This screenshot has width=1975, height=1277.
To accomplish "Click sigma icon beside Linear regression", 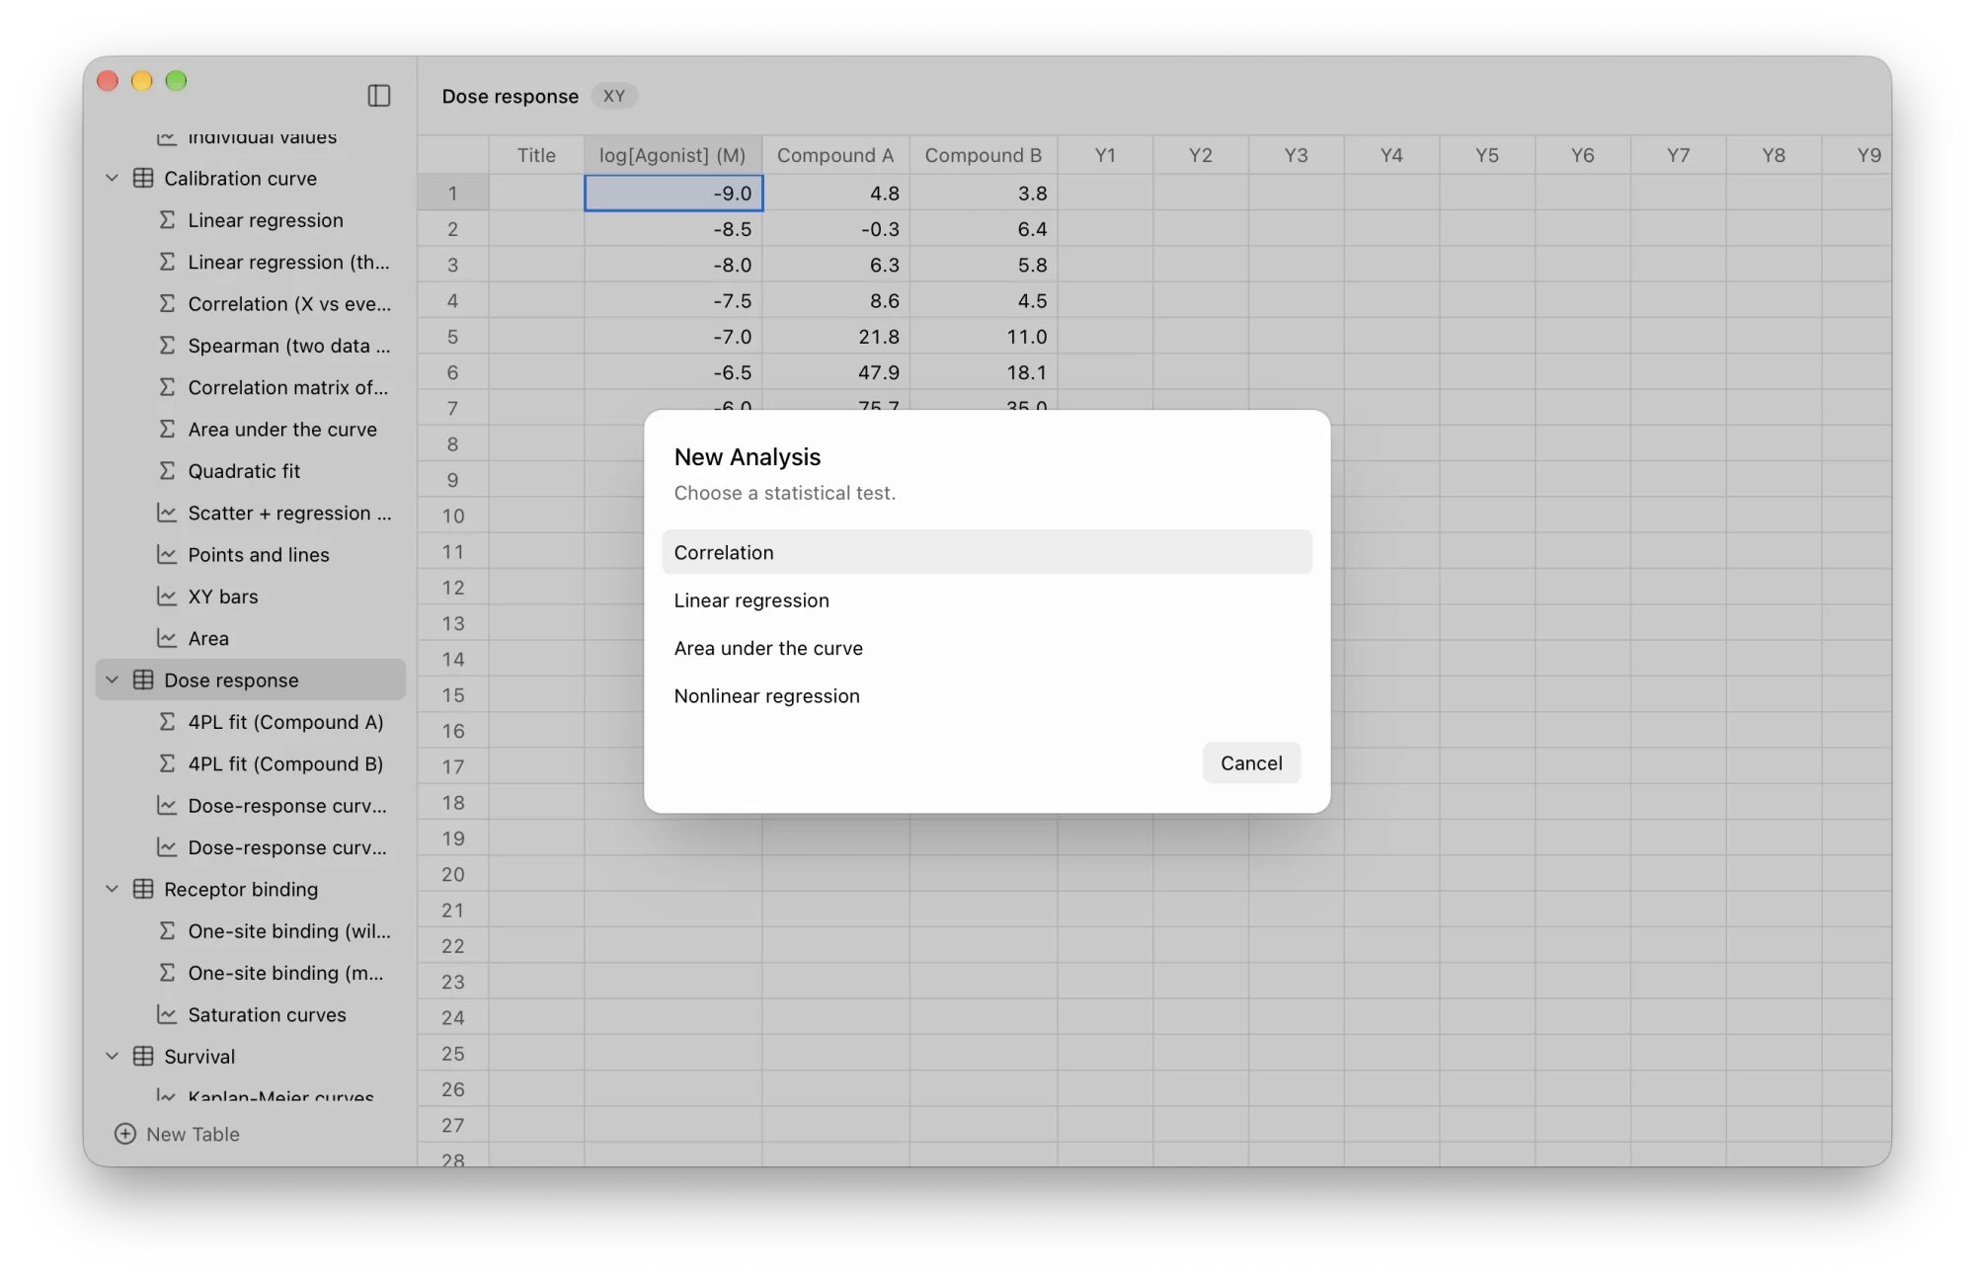I will [x=167, y=220].
